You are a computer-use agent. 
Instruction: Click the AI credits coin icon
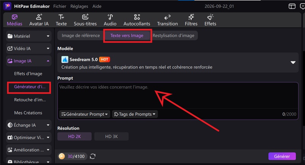tap(62, 156)
